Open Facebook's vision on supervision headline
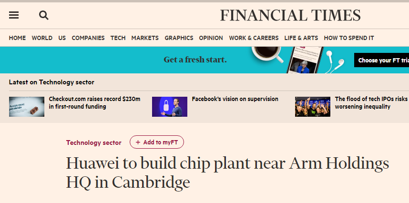This screenshot has width=409, height=203. pos(235,99)
